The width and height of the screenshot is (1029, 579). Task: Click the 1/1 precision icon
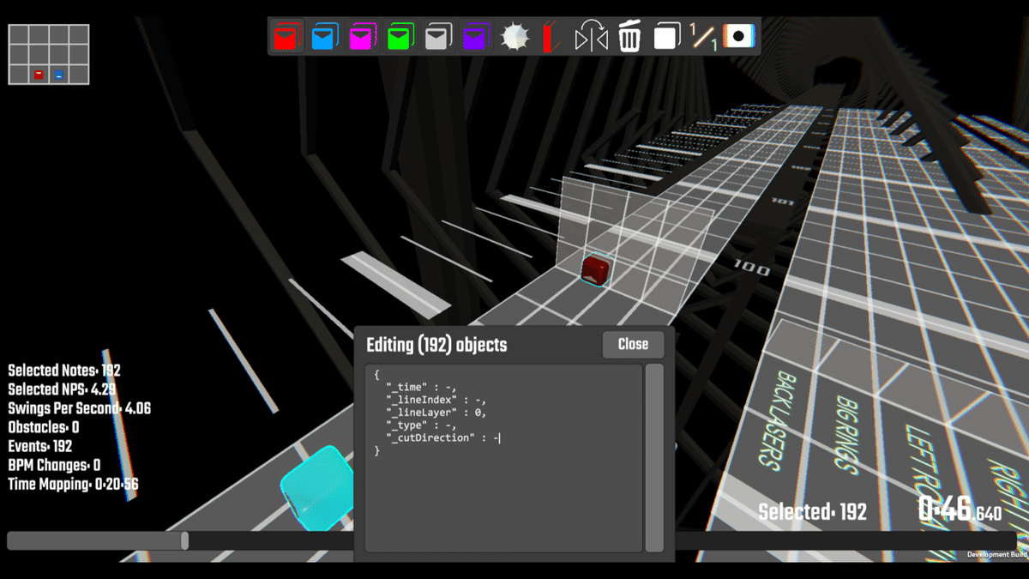[703, 37]
